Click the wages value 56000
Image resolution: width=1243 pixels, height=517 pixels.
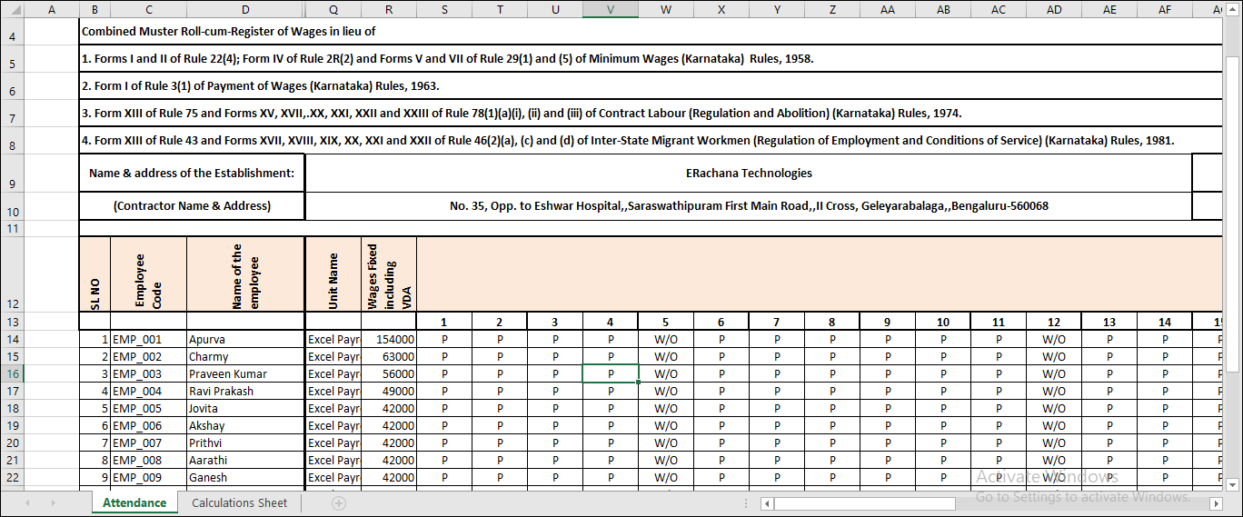tap(389, 373)
